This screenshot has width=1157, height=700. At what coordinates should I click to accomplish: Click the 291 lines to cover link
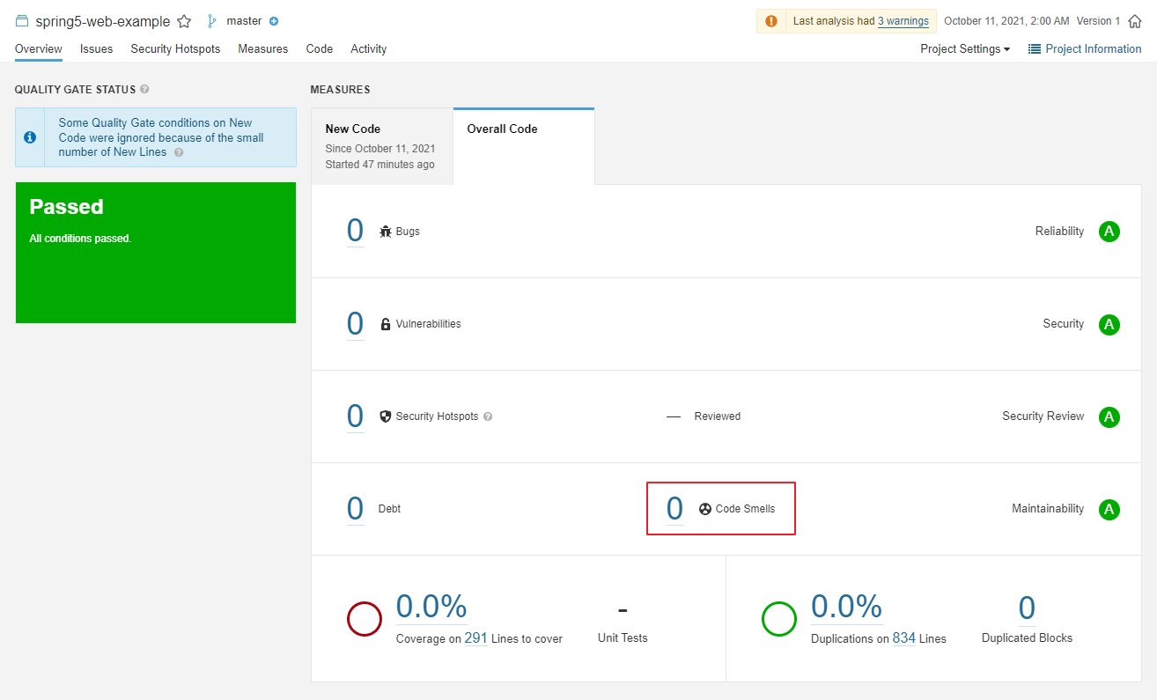(x=475, y=638)
